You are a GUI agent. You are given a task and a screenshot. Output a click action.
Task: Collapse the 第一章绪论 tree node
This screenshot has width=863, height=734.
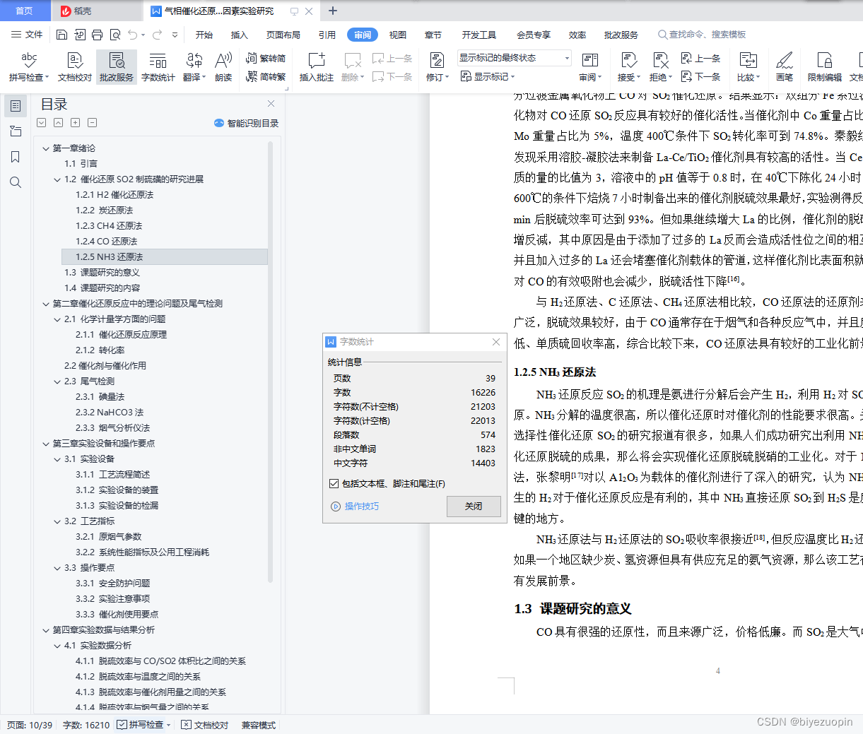click(x=46, y=148)
